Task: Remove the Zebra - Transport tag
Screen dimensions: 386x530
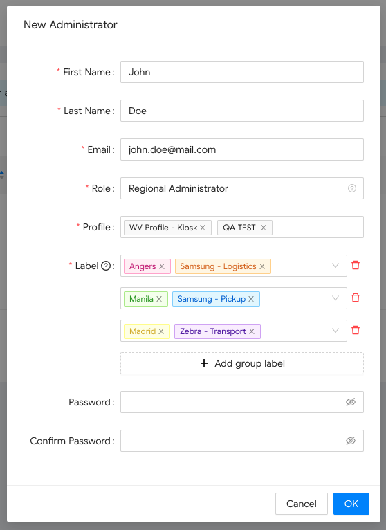Action: point(252,331)
